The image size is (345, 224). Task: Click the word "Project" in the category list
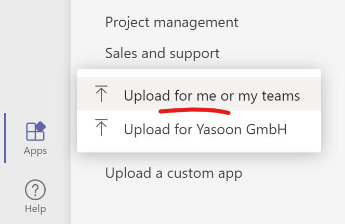click(125, 22)
